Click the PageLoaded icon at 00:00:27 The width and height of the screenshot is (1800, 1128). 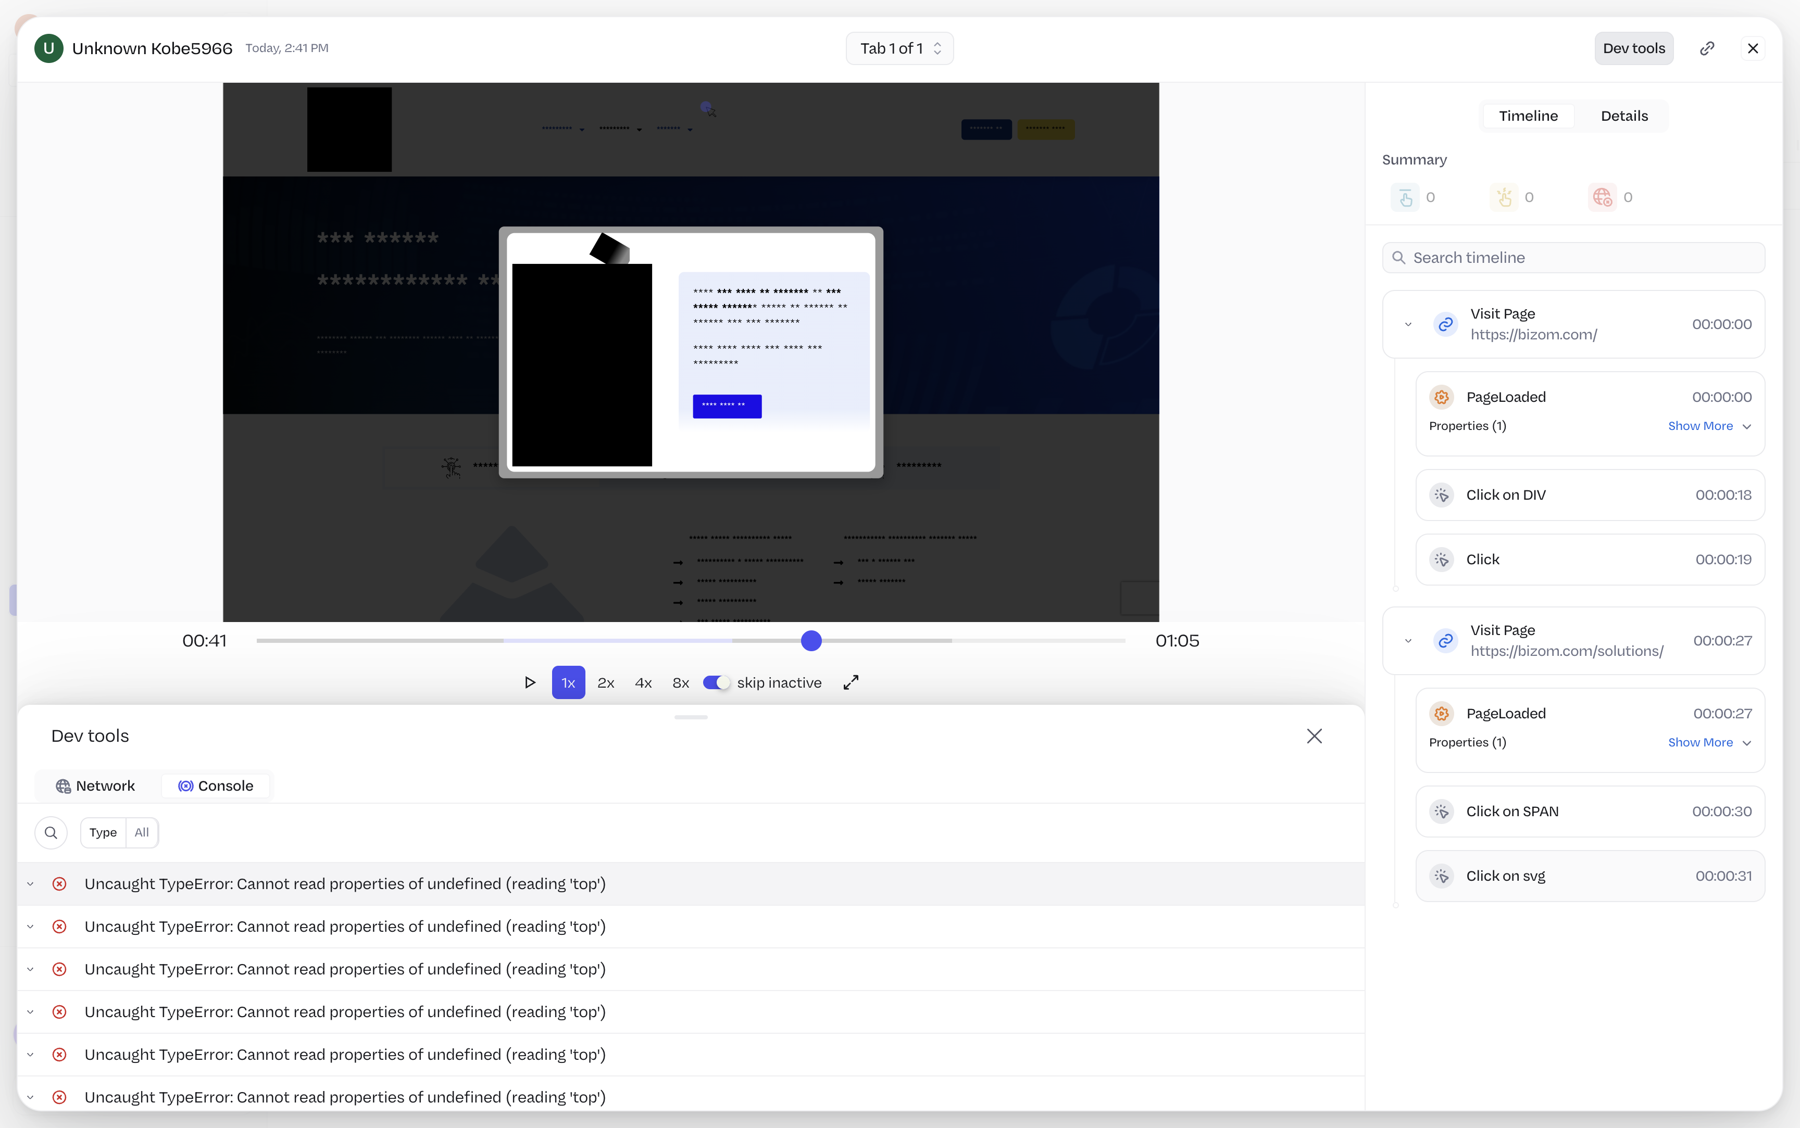(1442, 713)
